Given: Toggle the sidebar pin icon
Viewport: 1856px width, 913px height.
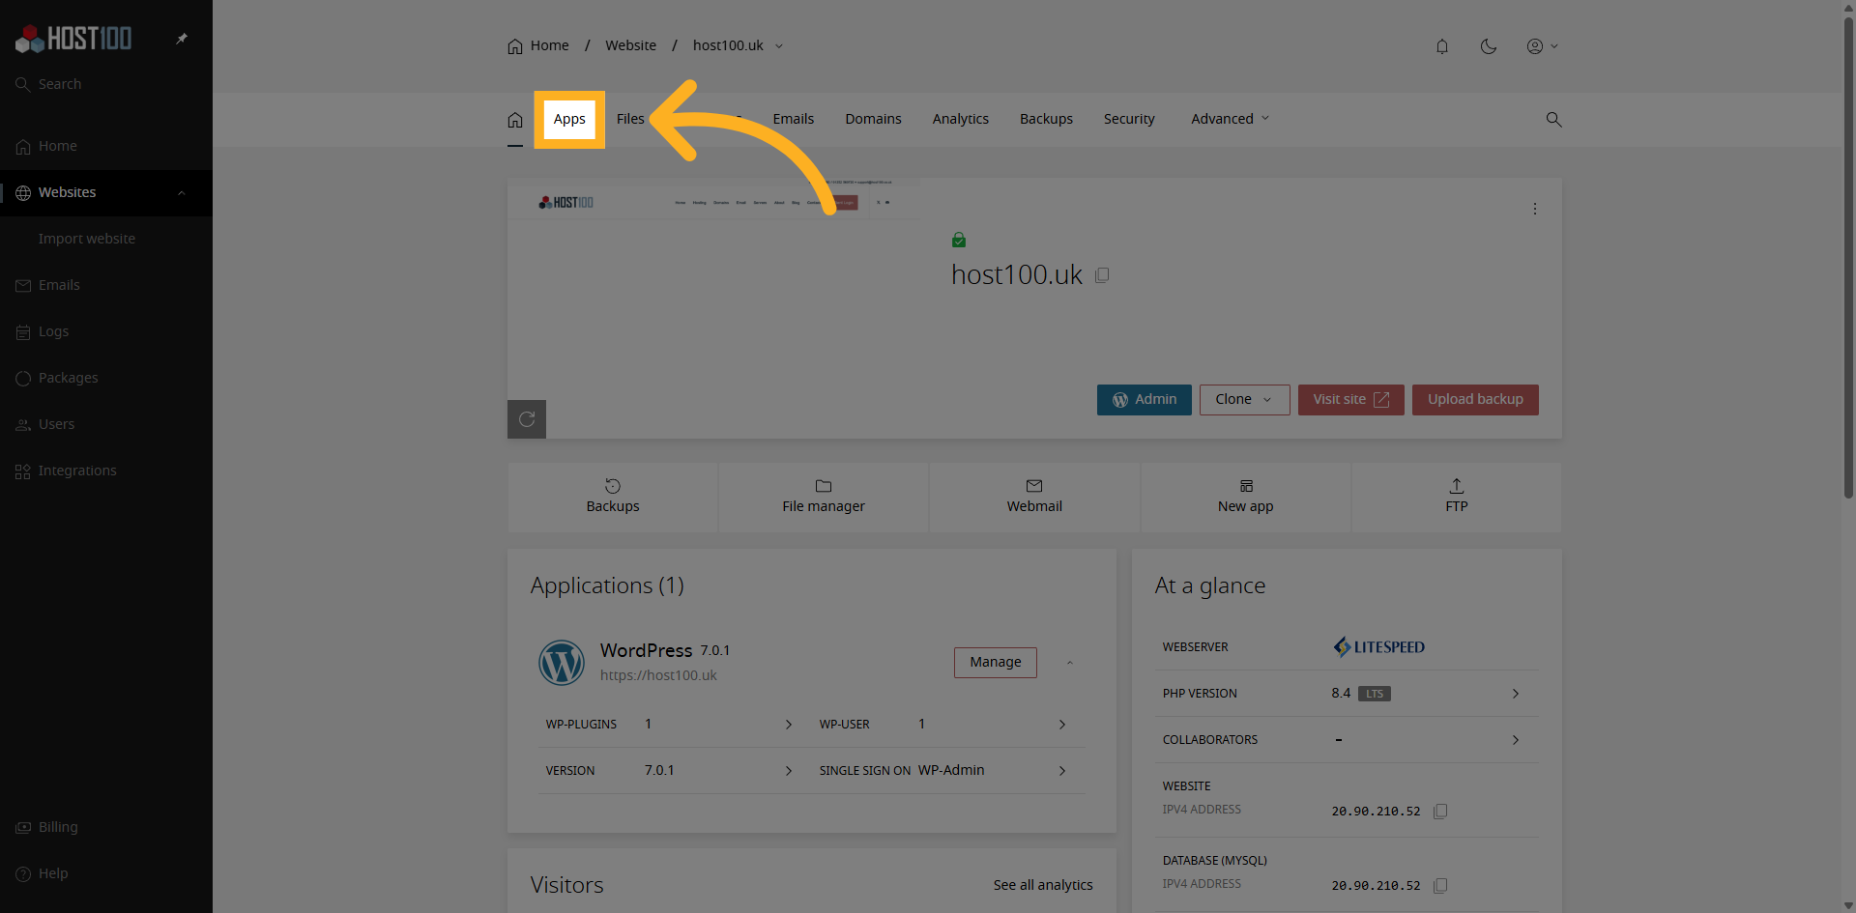Looking at the screenshot, I should 182,39.
